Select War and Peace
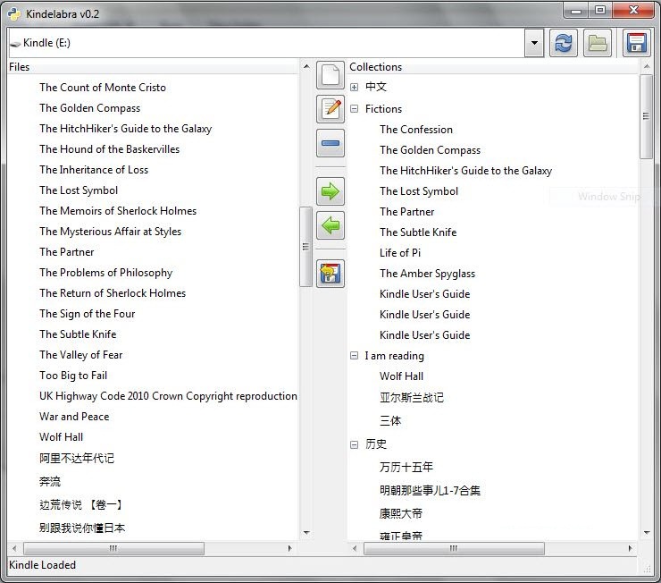 [x=74, y=417]
